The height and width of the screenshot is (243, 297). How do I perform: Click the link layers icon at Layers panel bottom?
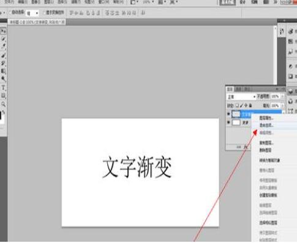pyautogui.click(x=239, y=147)
